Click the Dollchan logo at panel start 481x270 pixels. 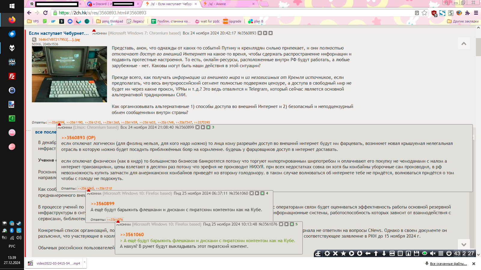point(318,253)
